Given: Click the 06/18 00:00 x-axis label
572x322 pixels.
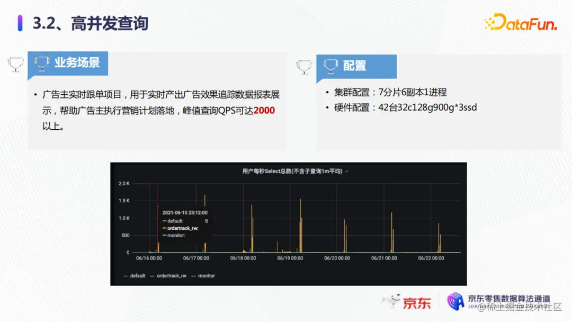Looking at the screenshot, I should point(243,258).
